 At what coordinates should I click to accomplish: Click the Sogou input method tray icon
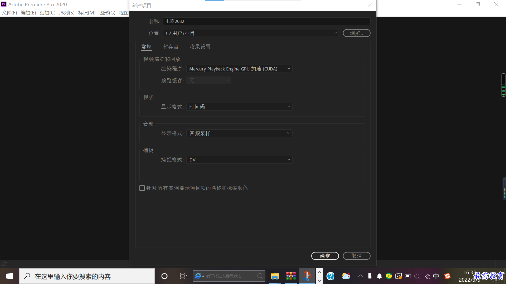(x=447, y=276)
